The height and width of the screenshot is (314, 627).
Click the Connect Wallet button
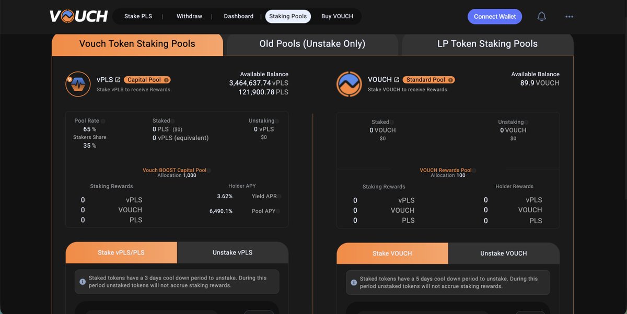[495, 17]
